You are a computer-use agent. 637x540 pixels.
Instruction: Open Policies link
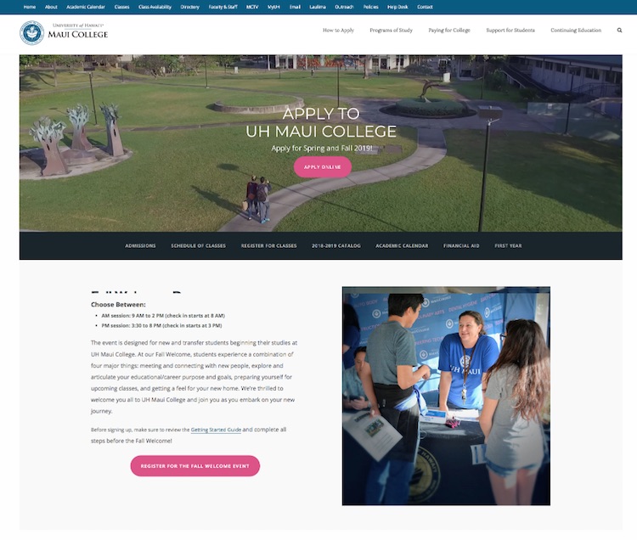point(371,7)
